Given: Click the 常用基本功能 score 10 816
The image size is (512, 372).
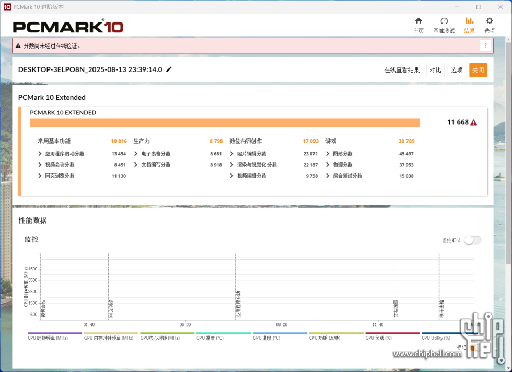Looking at the screenshot, I should coord(119,141).
